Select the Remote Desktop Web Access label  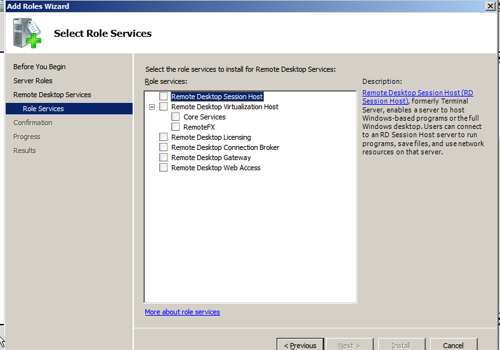tap(216, 168)
